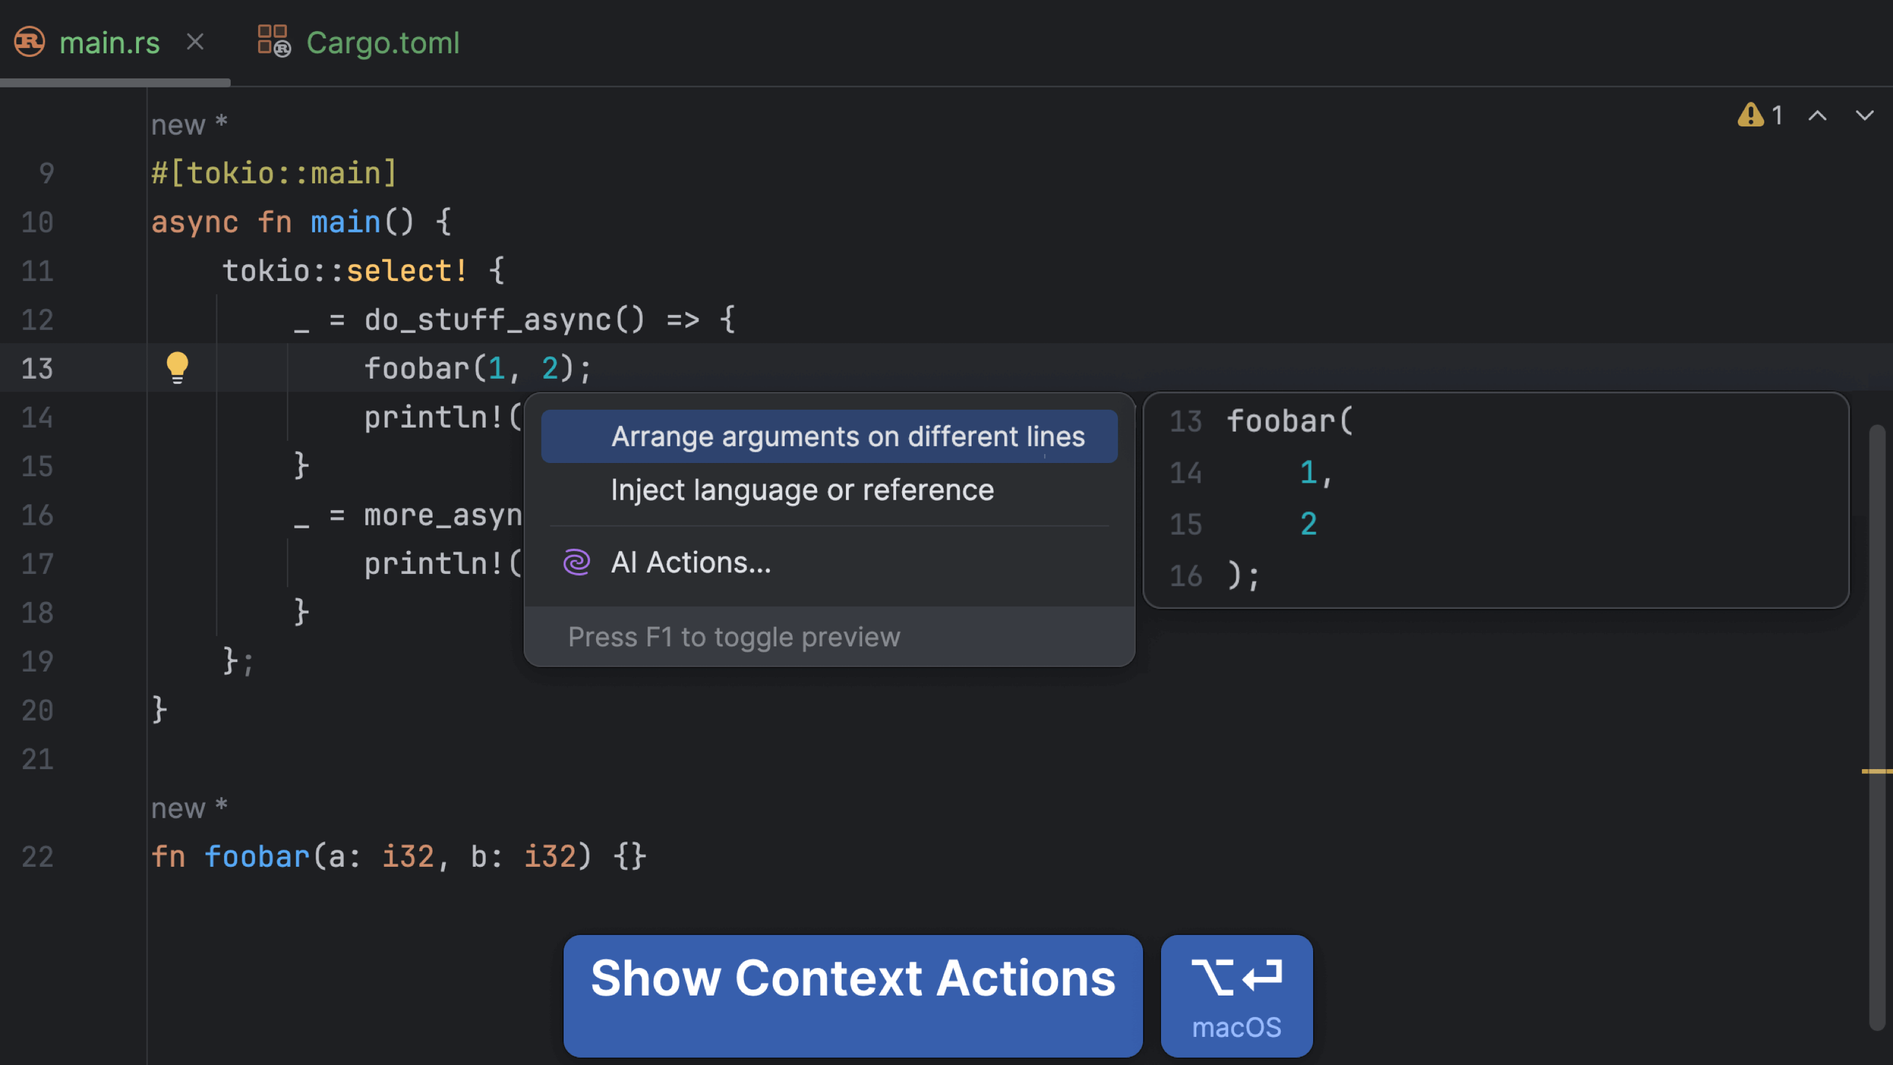The image size is (1893, 1065).
Task: Click the Cargo.toml file icon
Action: (x=273, y=42)
